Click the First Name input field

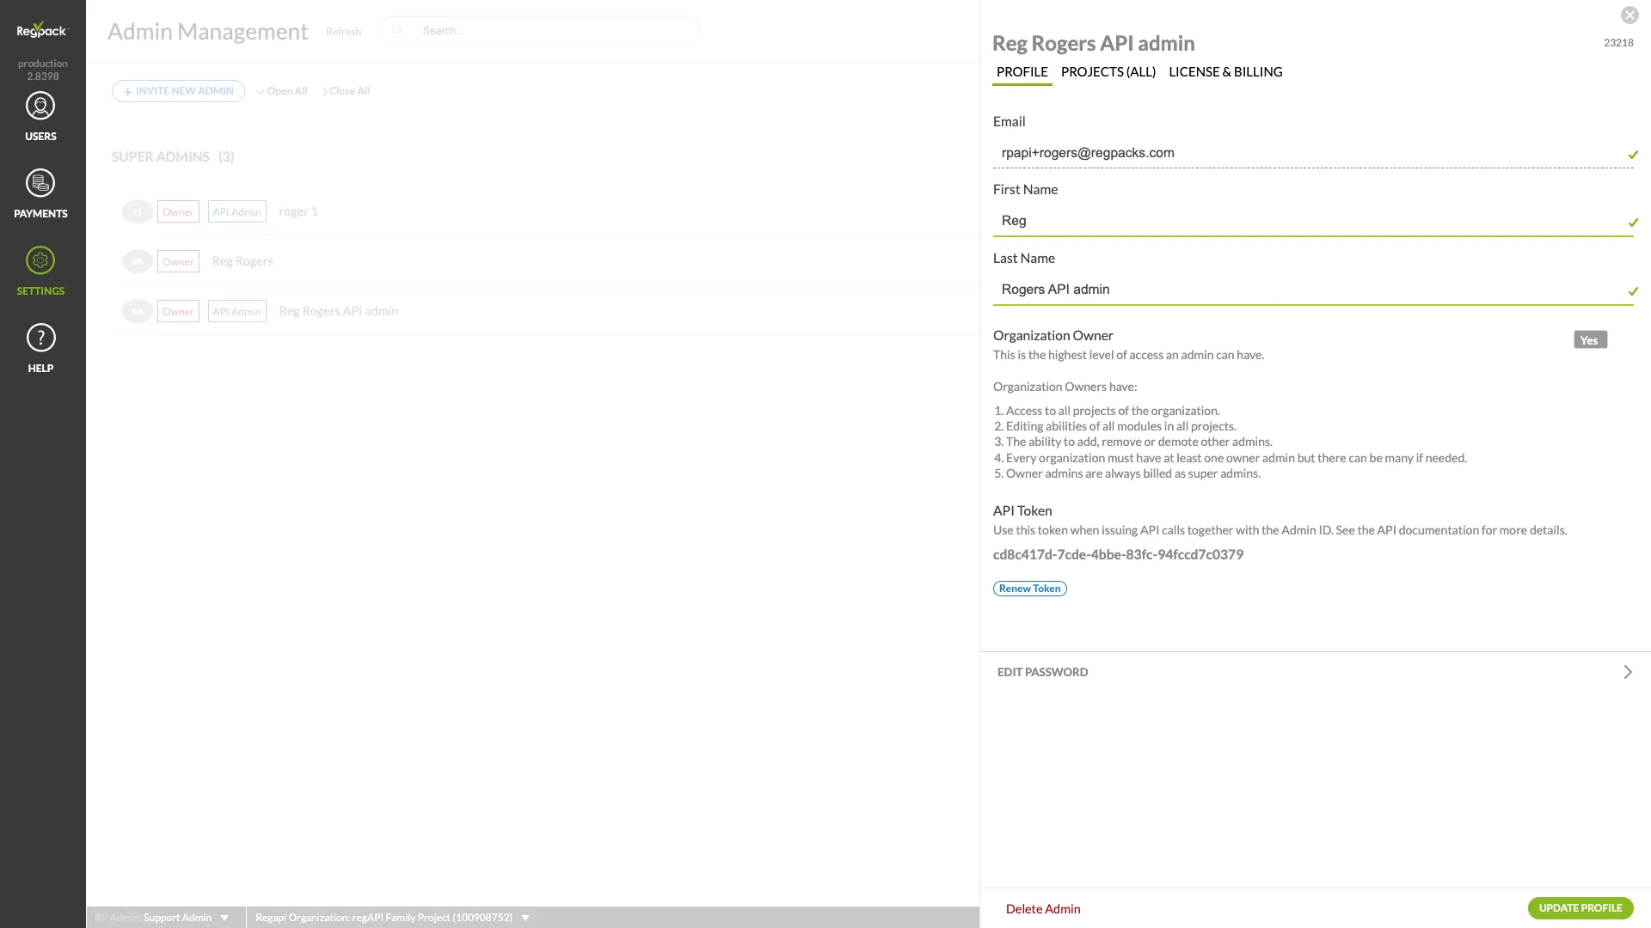[x=1313, y=221]
